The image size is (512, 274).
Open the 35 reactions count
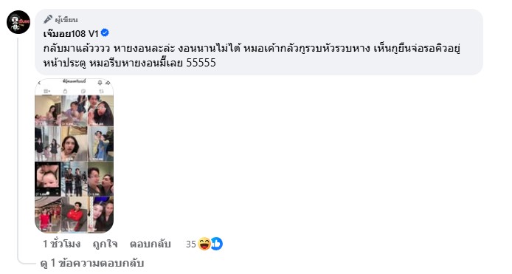pos(190,244)
